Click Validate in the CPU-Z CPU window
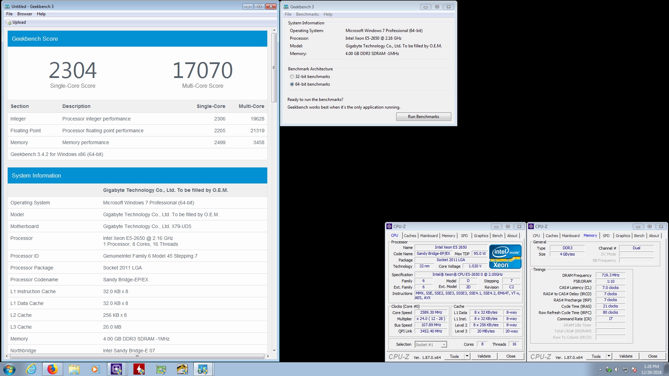 (484, 356)
